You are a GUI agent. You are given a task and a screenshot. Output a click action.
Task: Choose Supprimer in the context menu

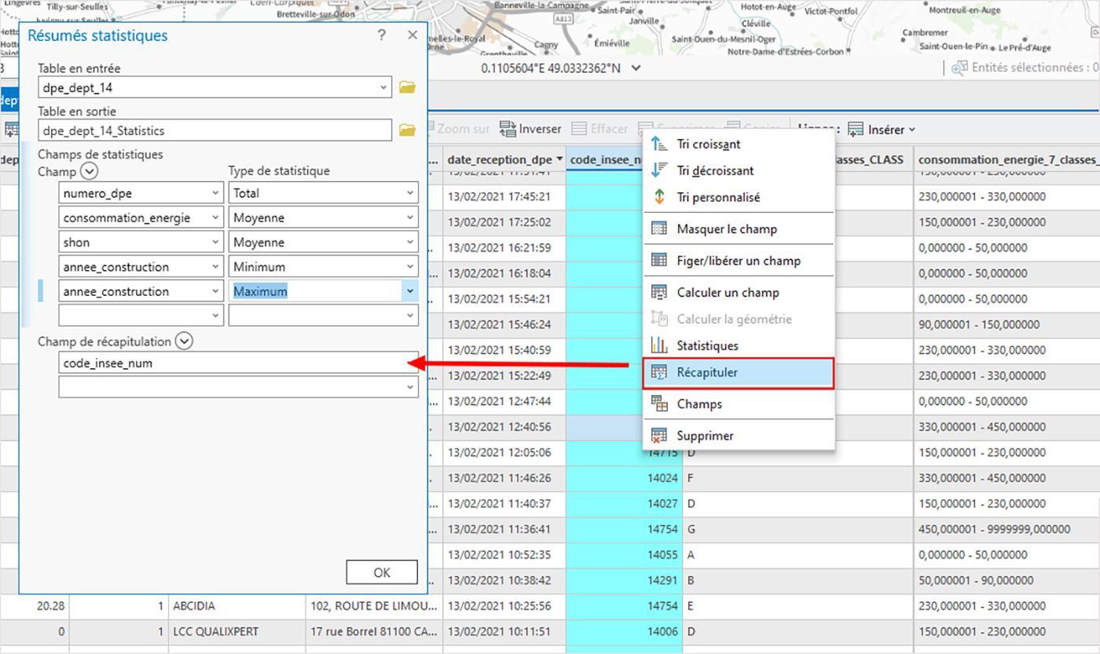click(x=739, y=436)
